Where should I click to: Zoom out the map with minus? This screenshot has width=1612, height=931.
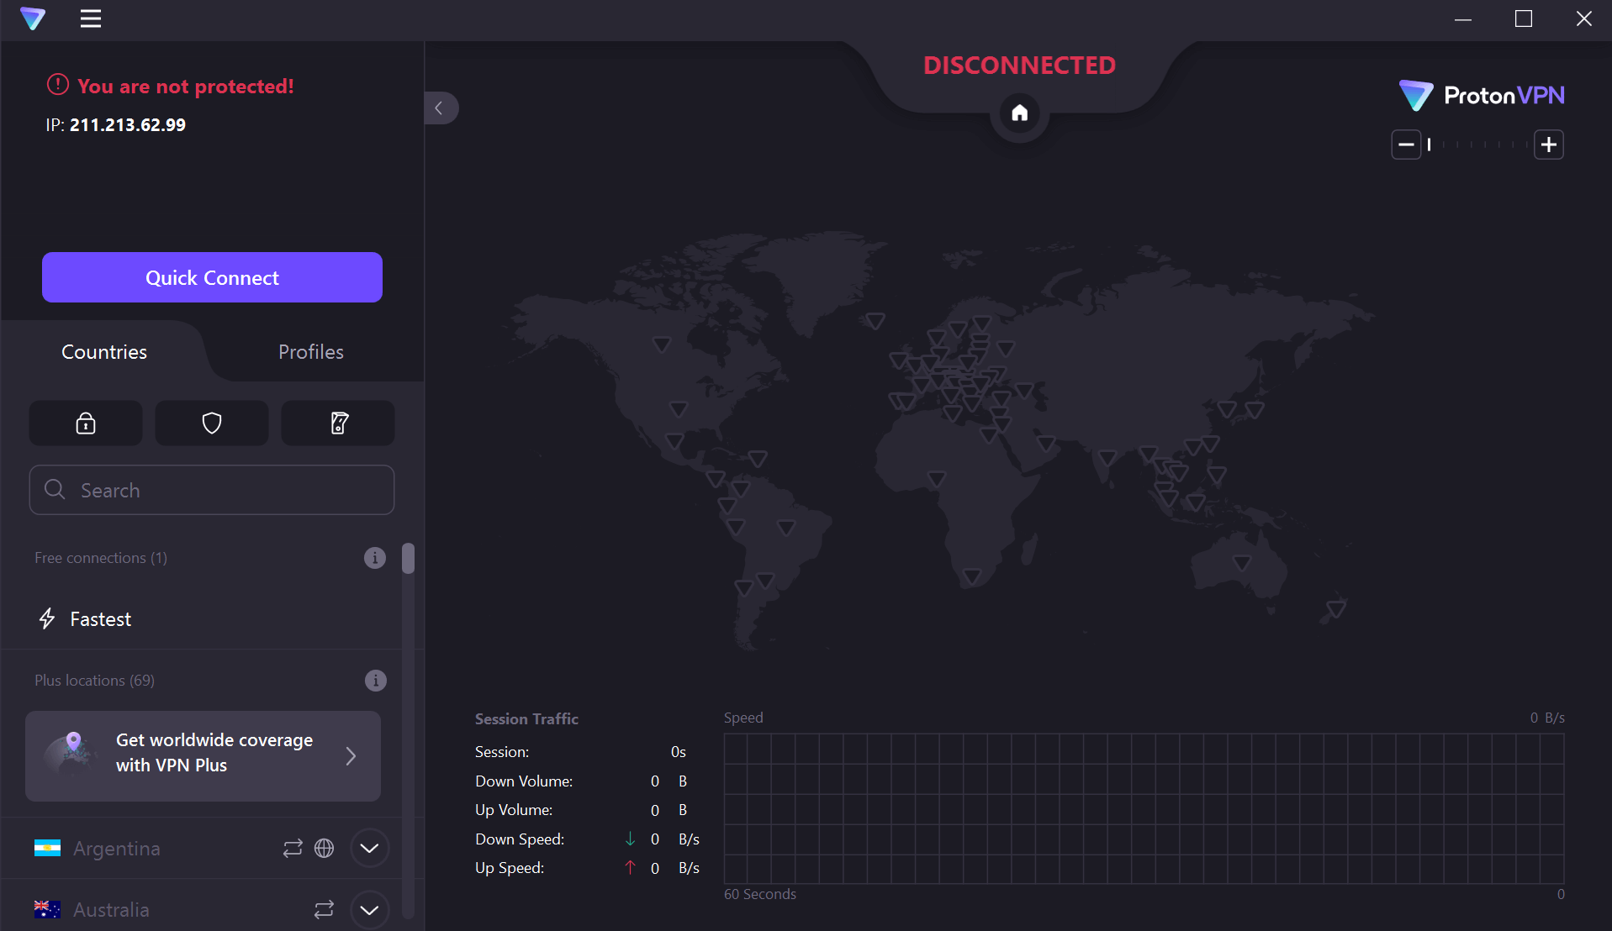tap(1406, 145)
